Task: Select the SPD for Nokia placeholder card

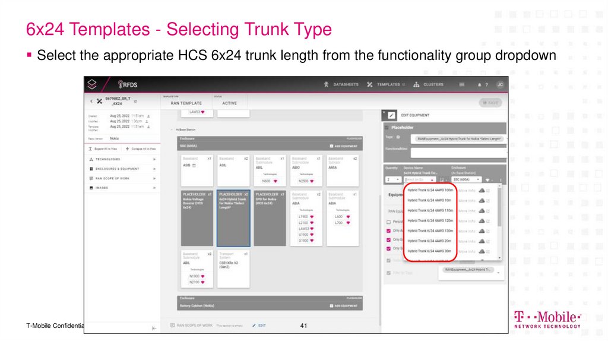Action: click(270, 218)
